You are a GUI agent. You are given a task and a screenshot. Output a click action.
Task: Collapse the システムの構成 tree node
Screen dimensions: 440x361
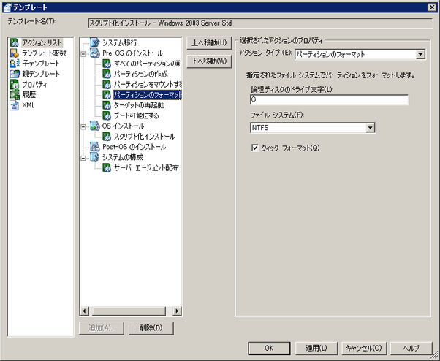pyautogui.click(x=83, y=158)
